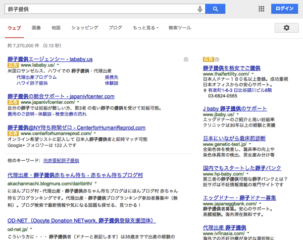Viewport: 303px width, 240px height.
Task: Click the URL text akachanmachi.blogmura.com/dairibirth/
Action: pos(50,184)
